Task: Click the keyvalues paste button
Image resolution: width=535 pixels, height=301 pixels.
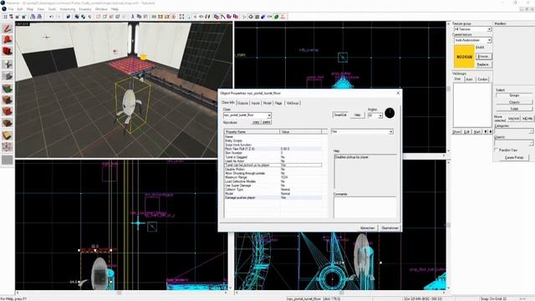Action: click(267, 122)
